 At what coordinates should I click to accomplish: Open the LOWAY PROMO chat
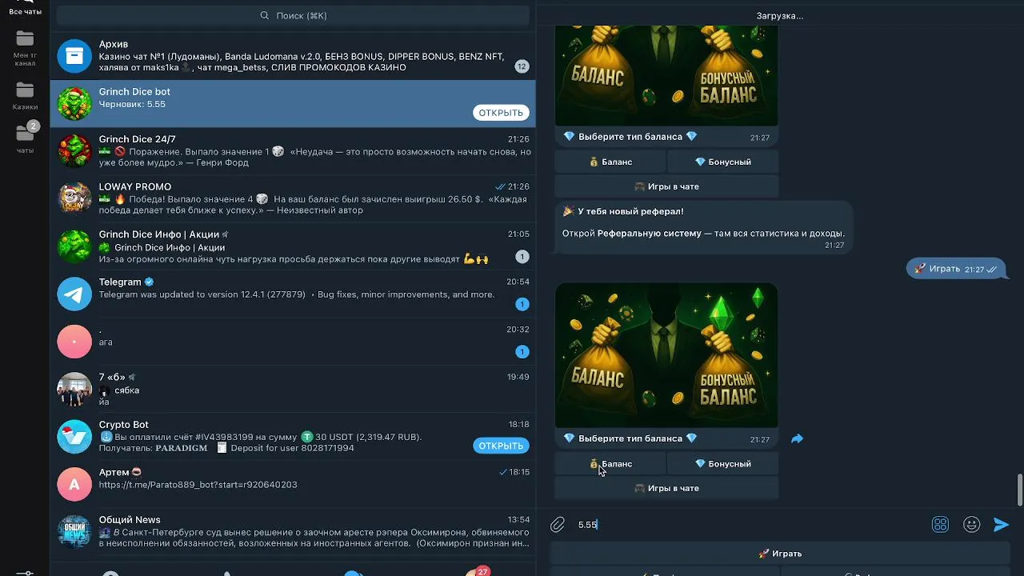coord(293,198)
